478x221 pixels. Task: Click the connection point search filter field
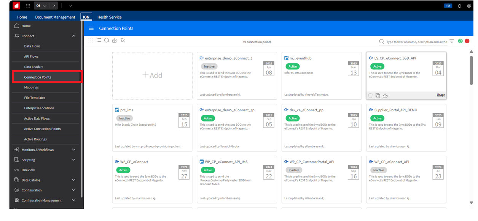(416, 42)
